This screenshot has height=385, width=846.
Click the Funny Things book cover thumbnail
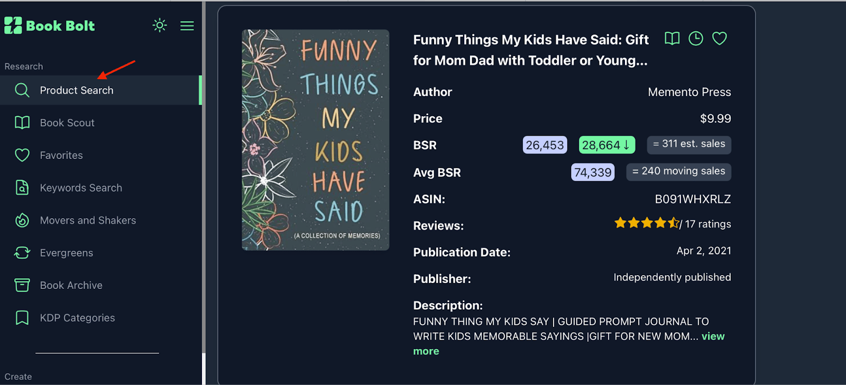coord(316,140)
